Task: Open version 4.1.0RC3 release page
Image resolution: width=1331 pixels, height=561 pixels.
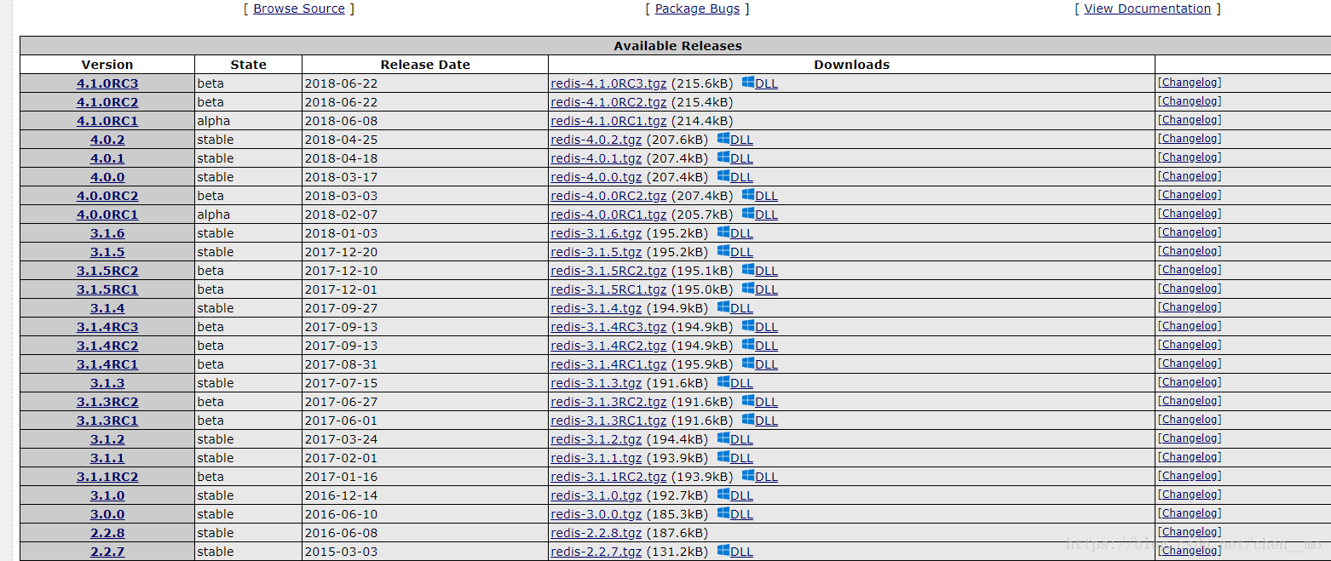Action: [107, 83]
